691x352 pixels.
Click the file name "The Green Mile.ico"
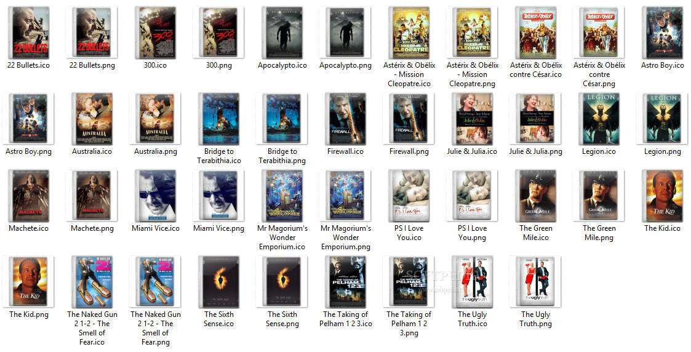(536, 233)
